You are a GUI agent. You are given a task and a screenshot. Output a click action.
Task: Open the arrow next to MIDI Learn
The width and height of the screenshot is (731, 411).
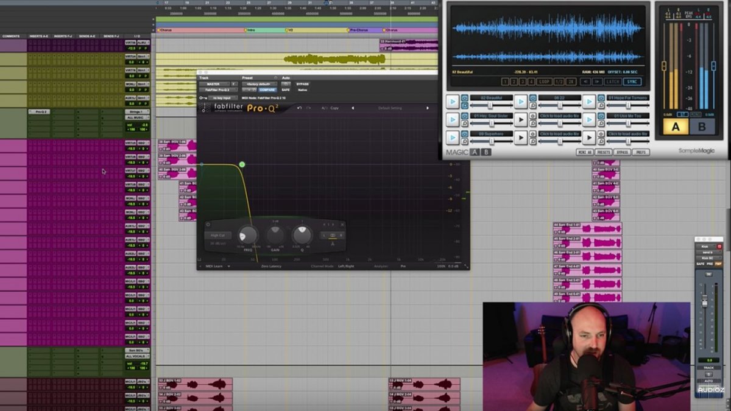(x=229, y=266)
